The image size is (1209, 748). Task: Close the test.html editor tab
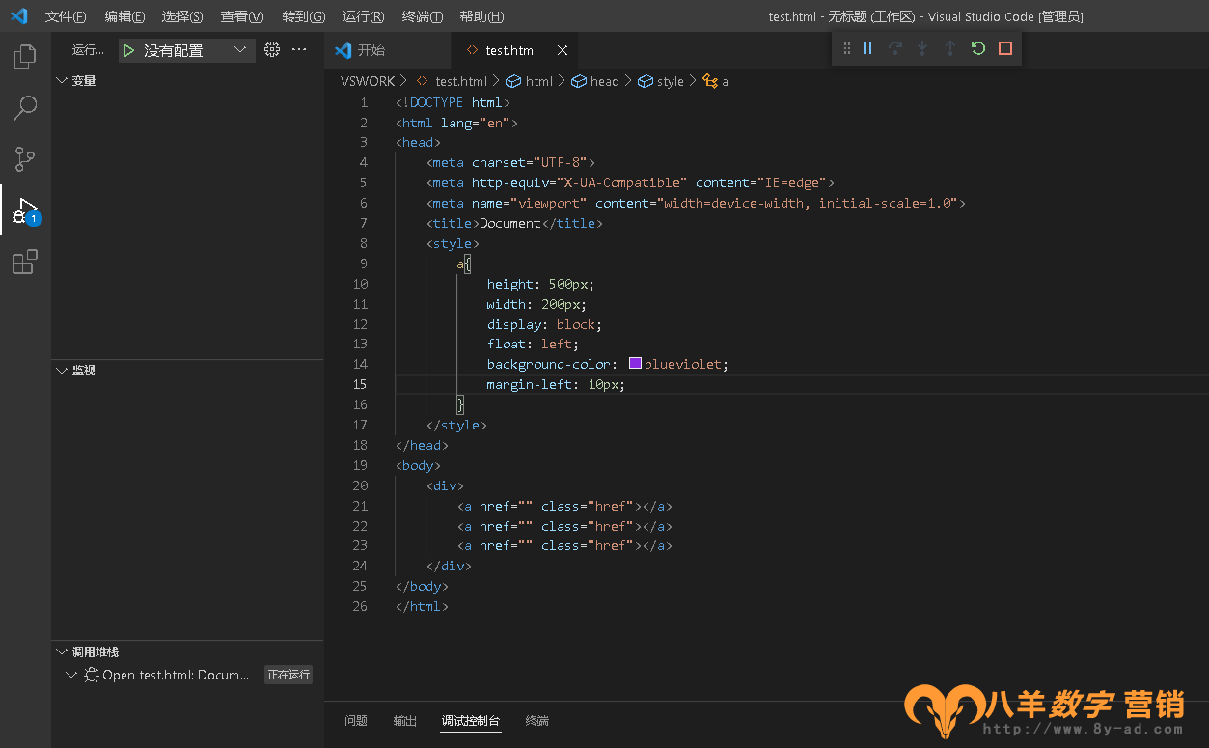(563, 50)
